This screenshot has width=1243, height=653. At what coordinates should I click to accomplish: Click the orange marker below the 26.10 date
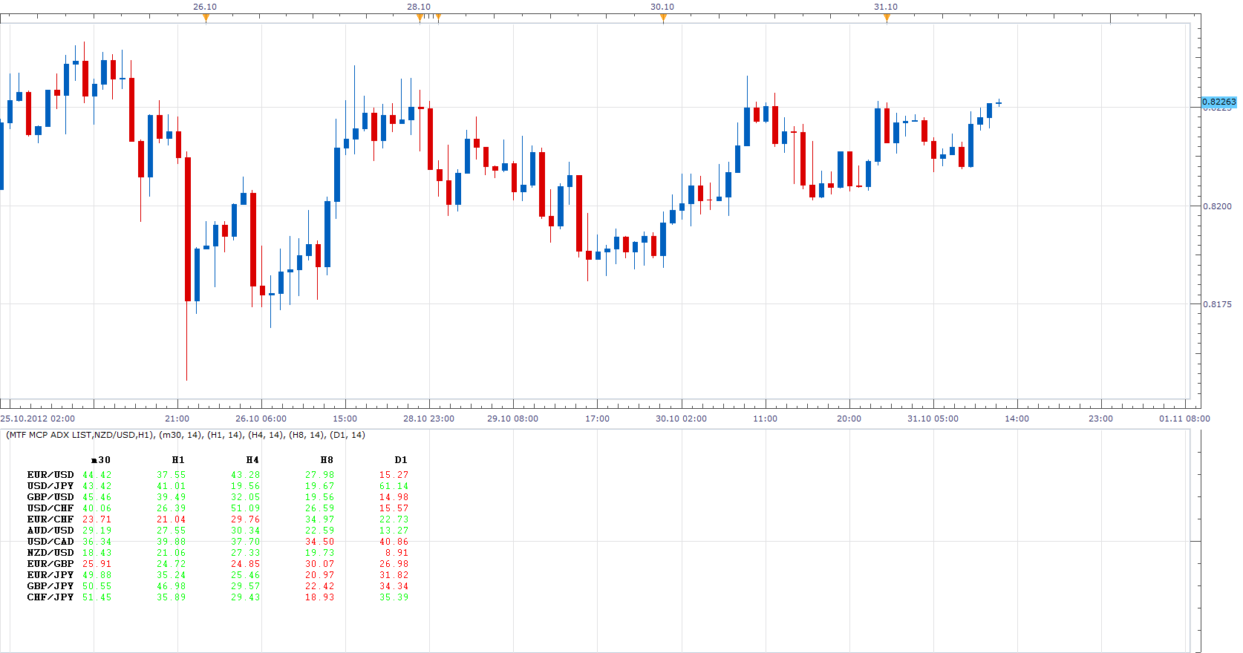pos(206,18)
